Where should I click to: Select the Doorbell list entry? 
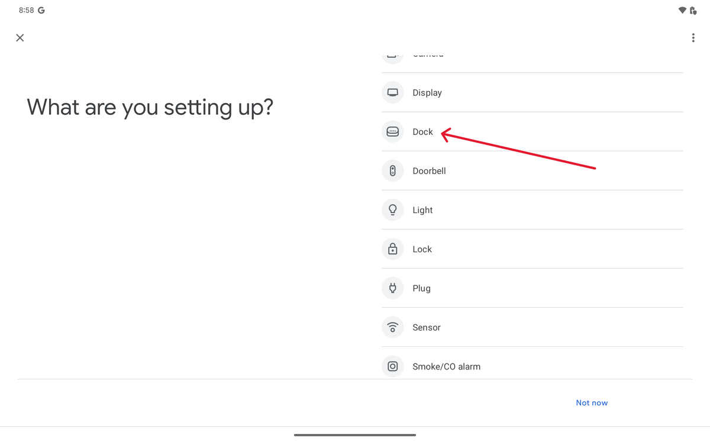(x=429, y=171)
